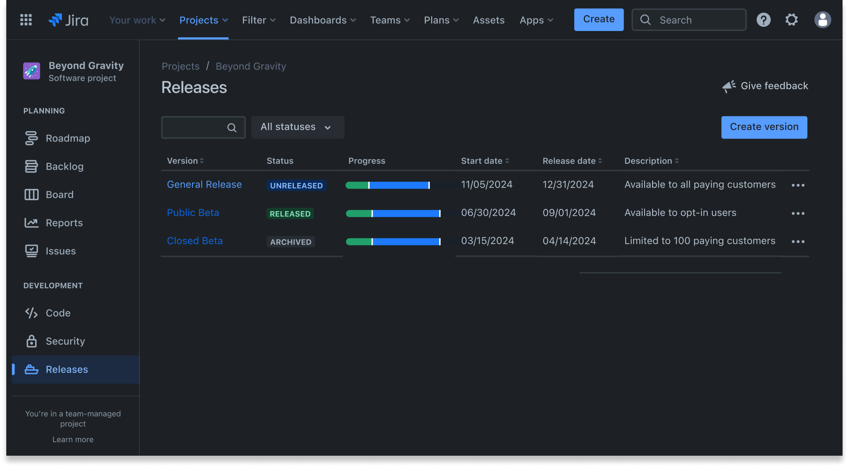848x467 pixels.
Task: Click the Code icon under Development
Action: [x=31, y=313]
